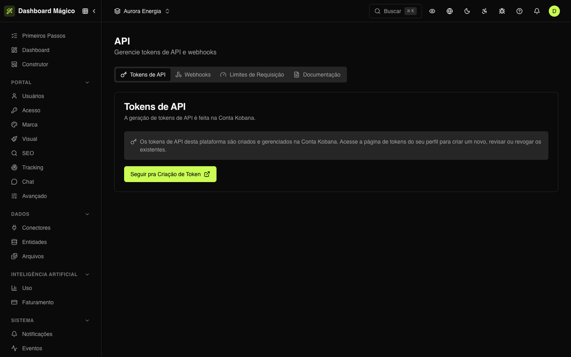
Task: Click the Buscar search field
Action: [x=395, y=11]
